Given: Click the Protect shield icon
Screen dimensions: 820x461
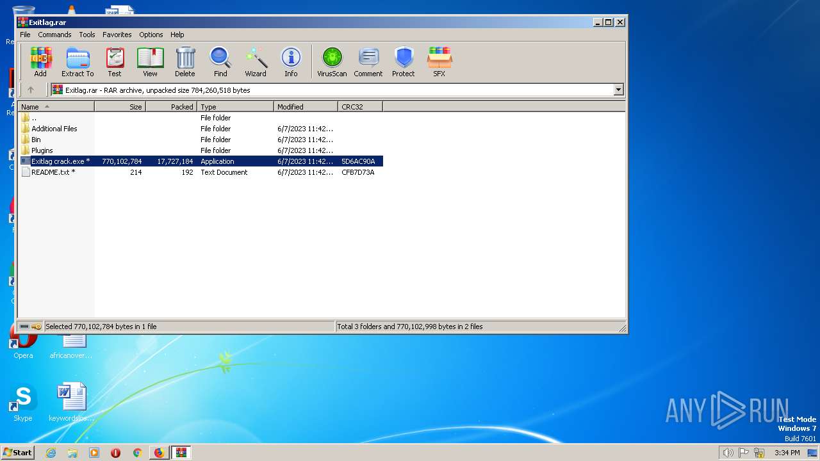Looking at the screenshot, I should click(x=404, y=62).
